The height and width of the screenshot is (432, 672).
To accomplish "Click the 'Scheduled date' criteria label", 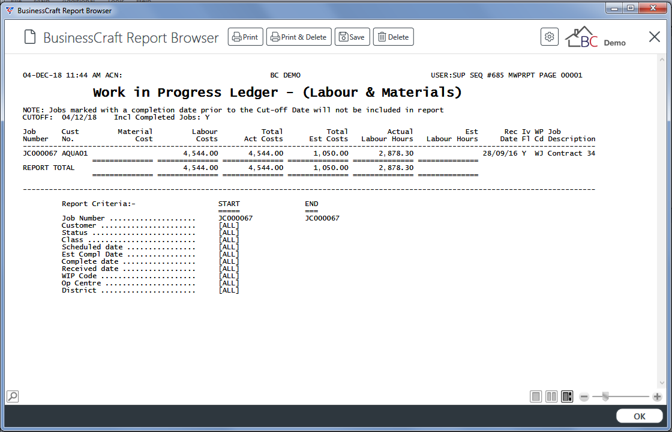I will pyautogui.click(x=92, y=247).
